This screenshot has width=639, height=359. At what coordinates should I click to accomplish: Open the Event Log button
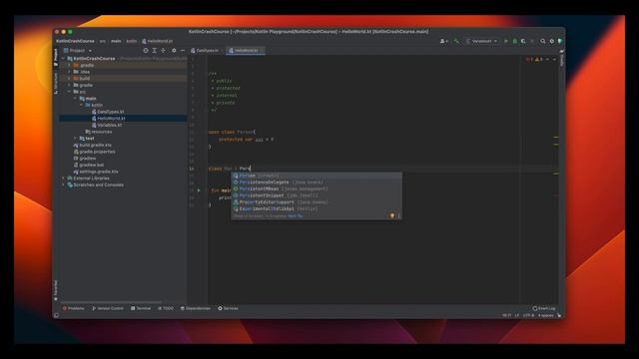coord(544,308)
